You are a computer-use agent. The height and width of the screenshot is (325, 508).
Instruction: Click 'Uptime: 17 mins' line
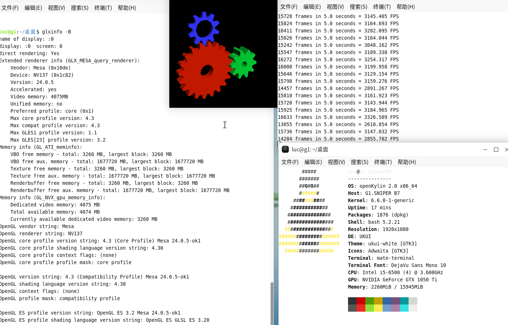[x=370, y=208]
